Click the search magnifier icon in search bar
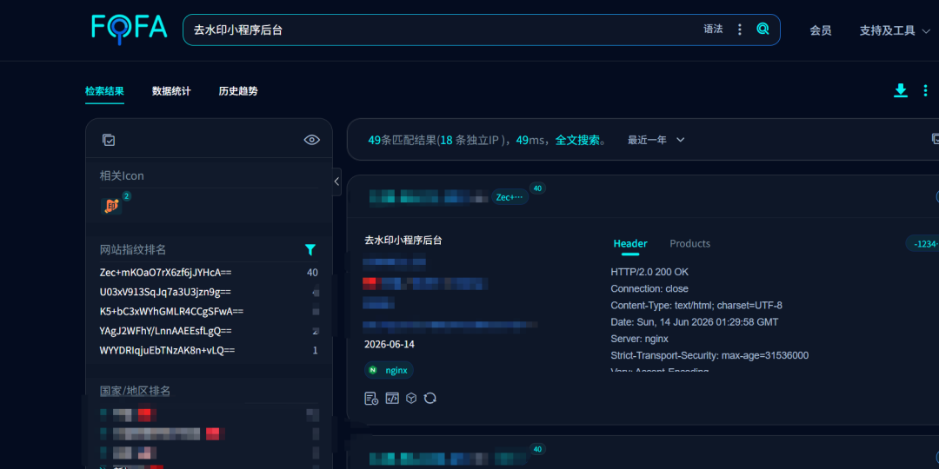 tap(763, 29)
